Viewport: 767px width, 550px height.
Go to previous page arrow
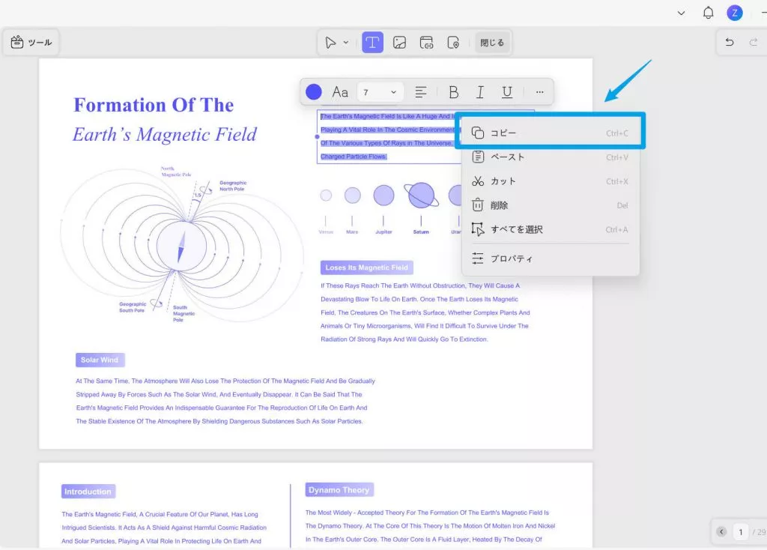pyautogui.click(x=721, y=532)
